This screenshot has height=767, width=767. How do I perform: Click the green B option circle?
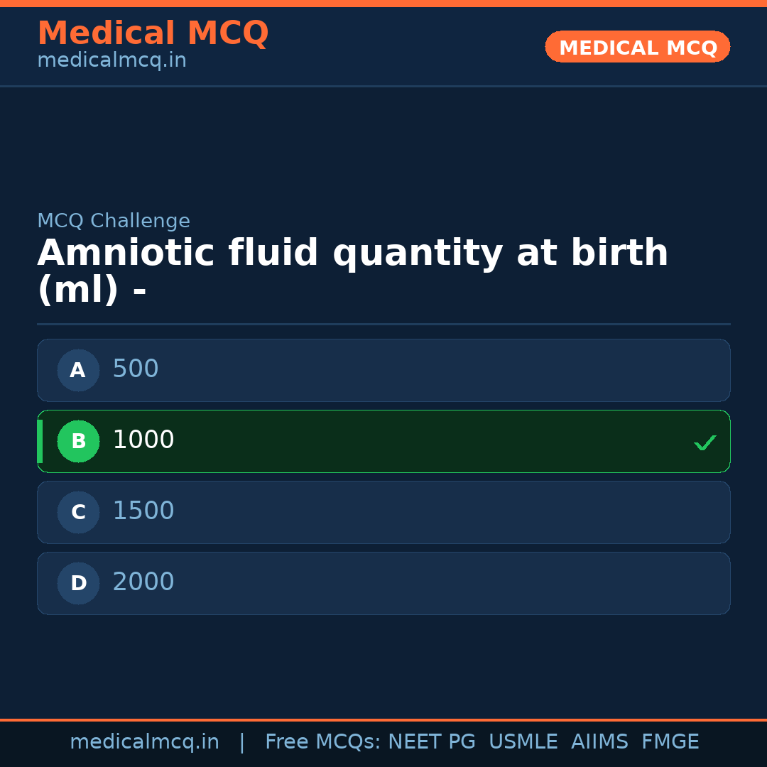point(78,441)
